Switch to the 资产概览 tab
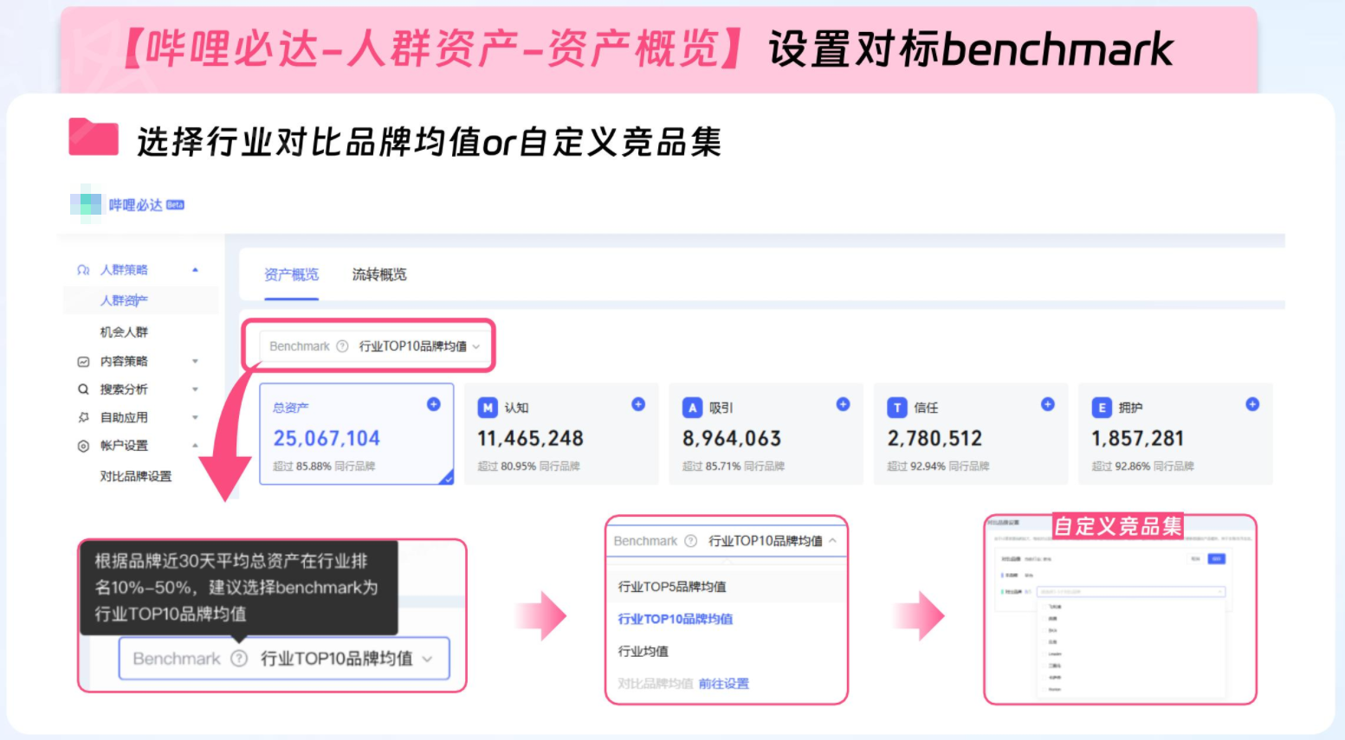This screenshot has width=1345, height=740. (x=291, y=274)
